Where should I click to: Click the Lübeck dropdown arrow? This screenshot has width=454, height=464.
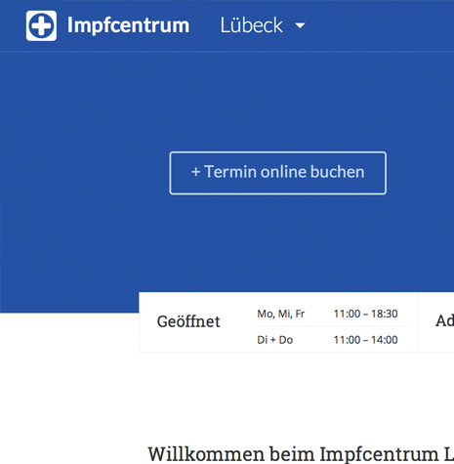300,25
